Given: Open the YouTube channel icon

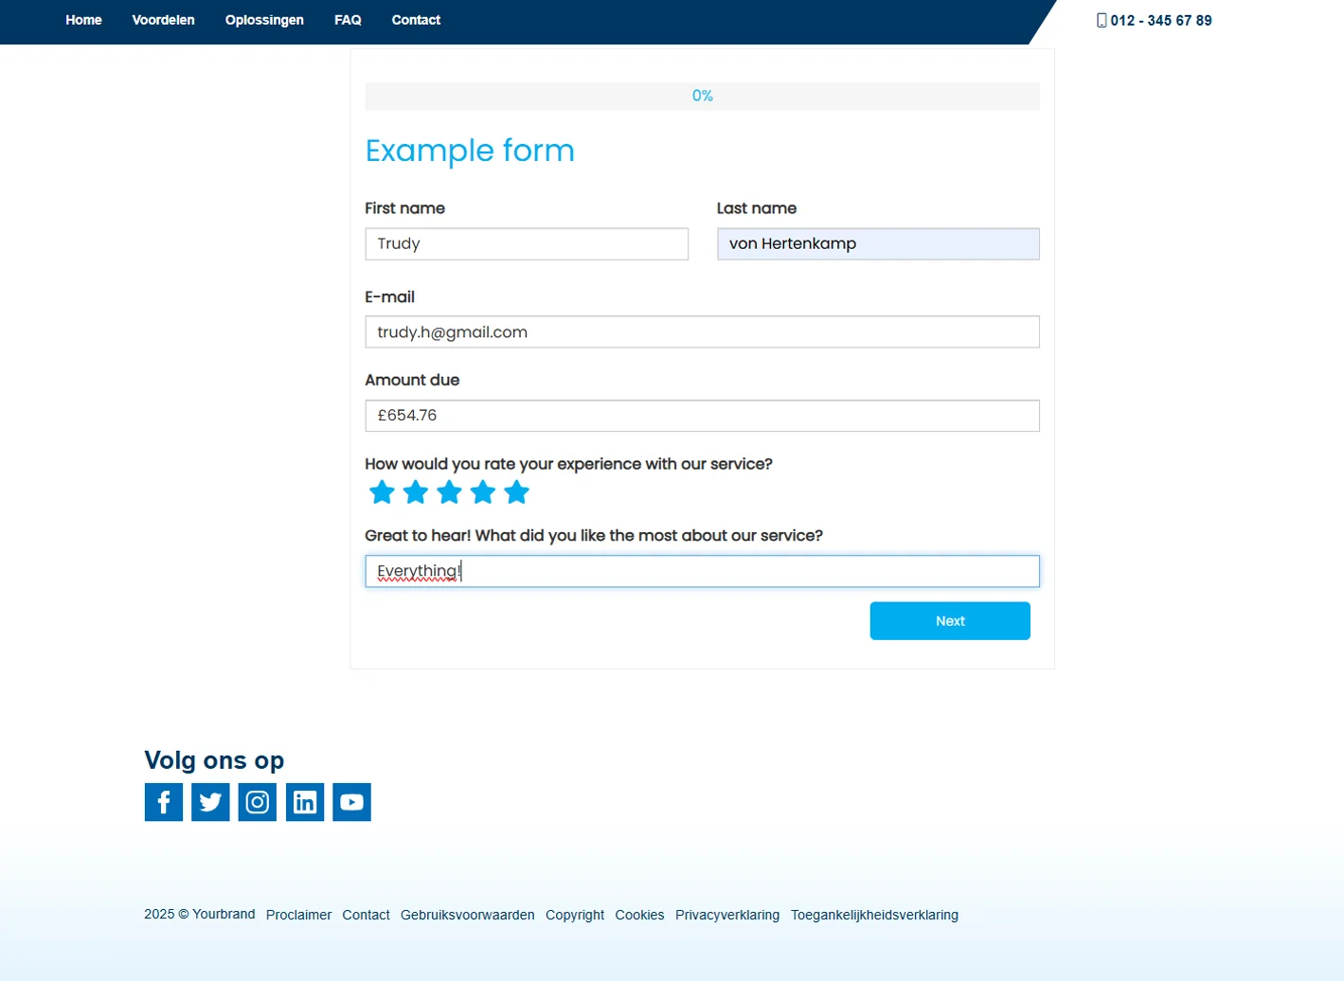Looking at the screenshot, I should [x=351, y=801].
